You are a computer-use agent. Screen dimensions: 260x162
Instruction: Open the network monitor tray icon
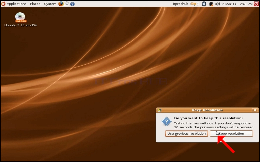click(211, 4)
